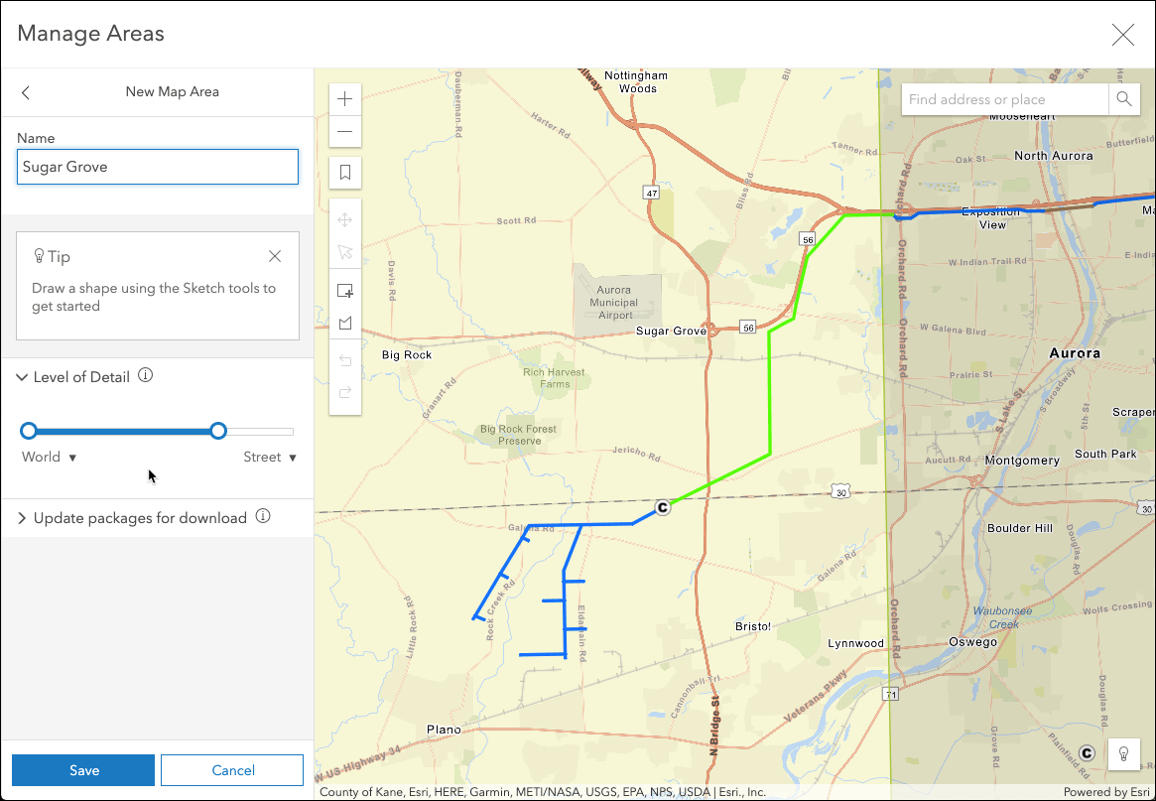The width and height of the screenshot is (1156, 801).
Task: Click the route 56 shield beside Sugar Grove
Action: pos(748,328)
